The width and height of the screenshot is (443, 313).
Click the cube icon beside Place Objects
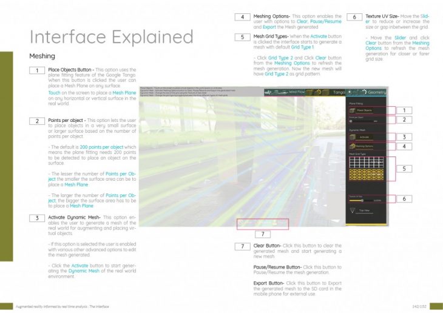[x=352, y=110]
